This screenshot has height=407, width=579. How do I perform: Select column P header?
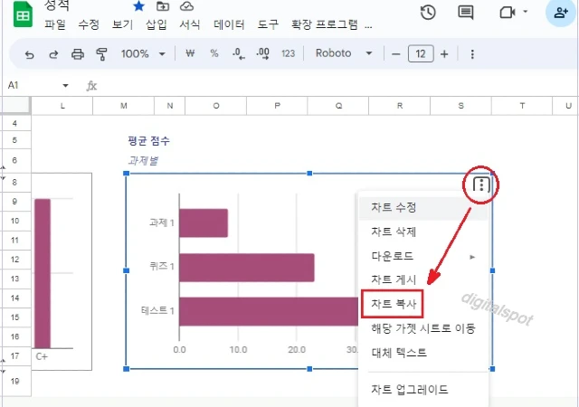click(277, 106)
